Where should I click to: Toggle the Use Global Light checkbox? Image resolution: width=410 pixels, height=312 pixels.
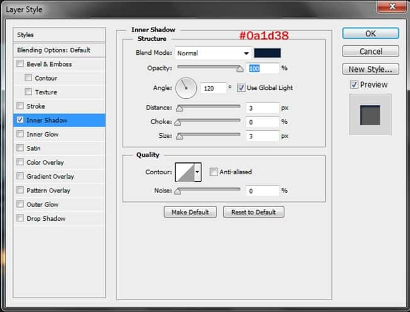pos(241,88)
